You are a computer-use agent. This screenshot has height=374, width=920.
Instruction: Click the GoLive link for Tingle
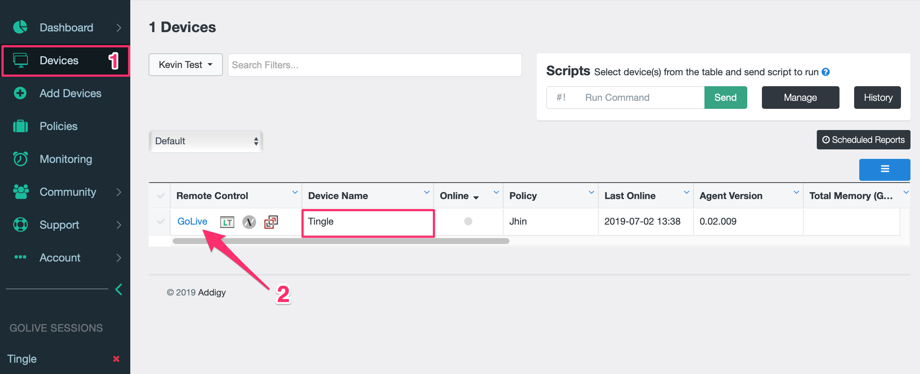point(192,221)
